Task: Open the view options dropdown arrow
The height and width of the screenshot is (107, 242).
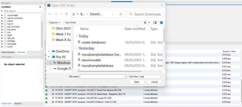Action: [149, 23]
